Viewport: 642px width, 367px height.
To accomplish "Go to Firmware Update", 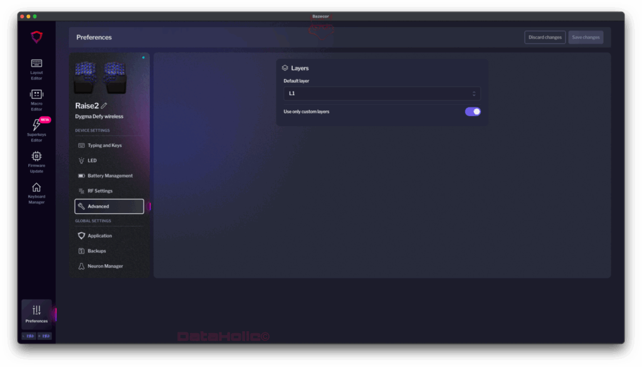I will click(x=36, y=161).
